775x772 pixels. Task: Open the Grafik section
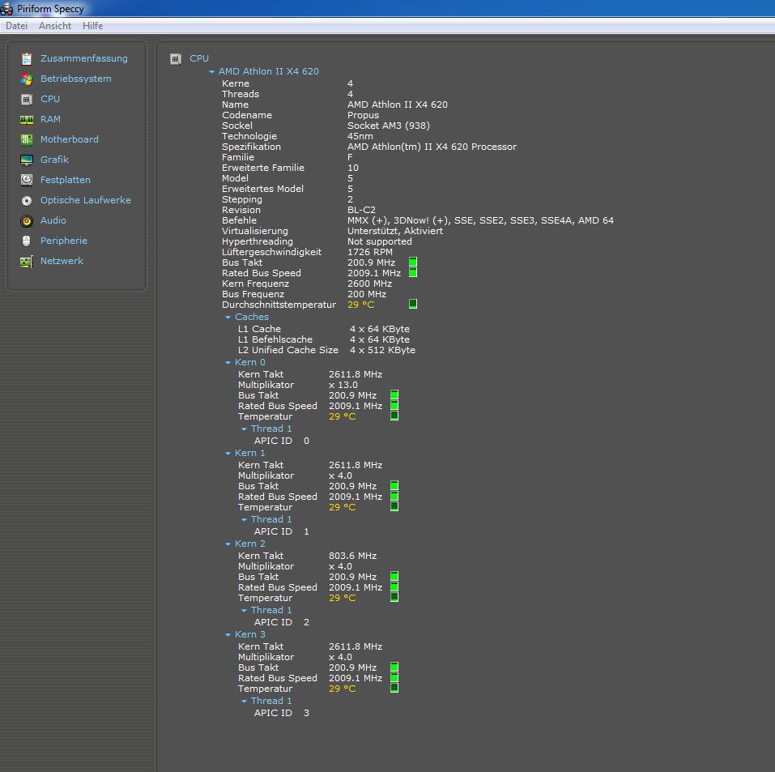click(x=54, y=160)
